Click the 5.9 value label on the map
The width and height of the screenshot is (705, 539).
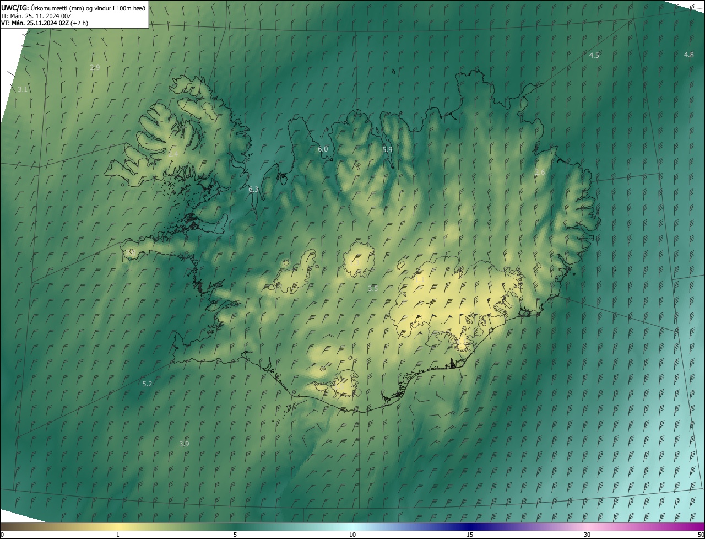tap(387, 149)
